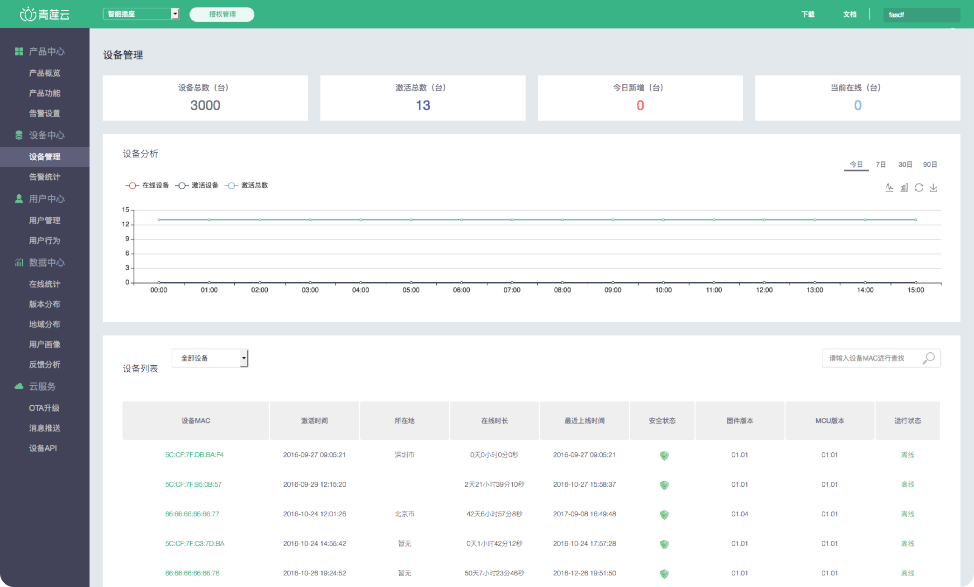Click the chart restore/refresh icon
The width and height of the screenshot is (974, 587).
pyautogui.click(x=919, y=188)
